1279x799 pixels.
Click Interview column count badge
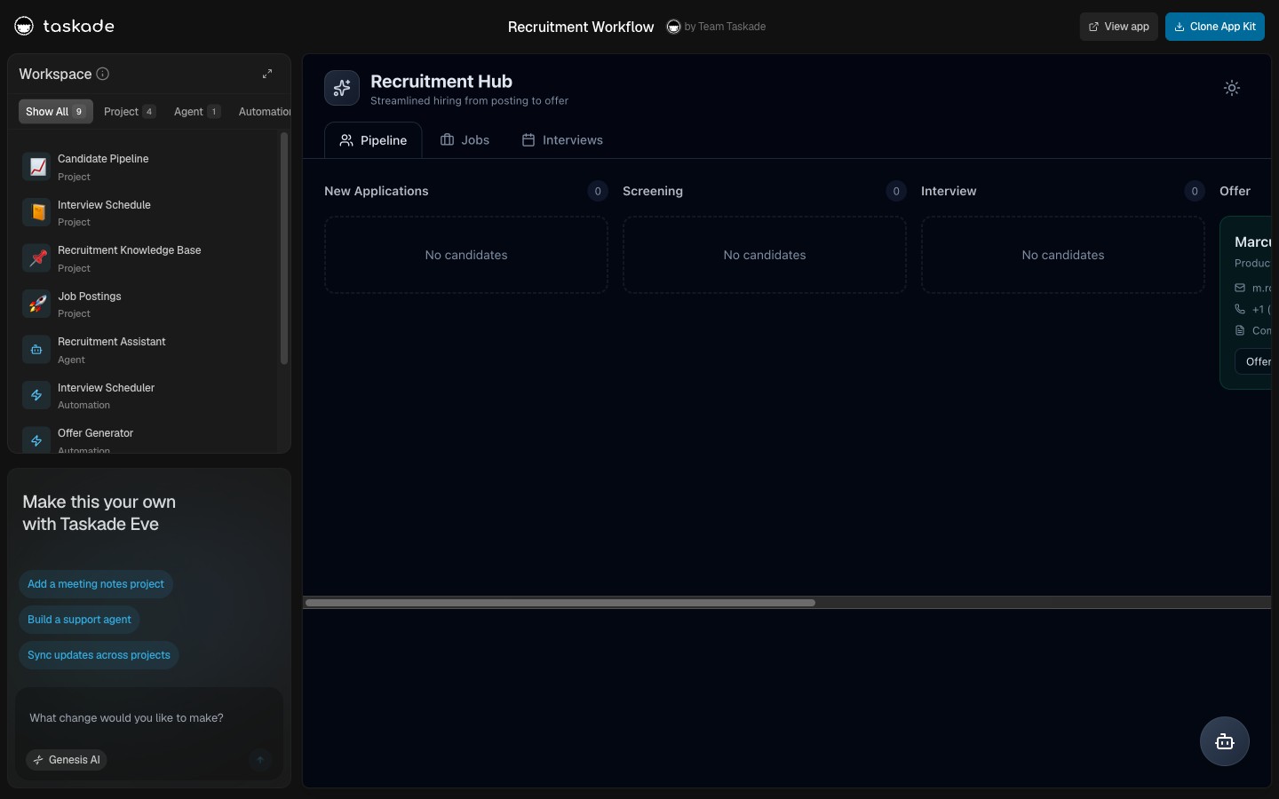tap(1195, 191)
